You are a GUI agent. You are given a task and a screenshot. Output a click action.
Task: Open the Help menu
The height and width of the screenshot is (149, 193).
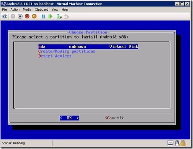65,10
